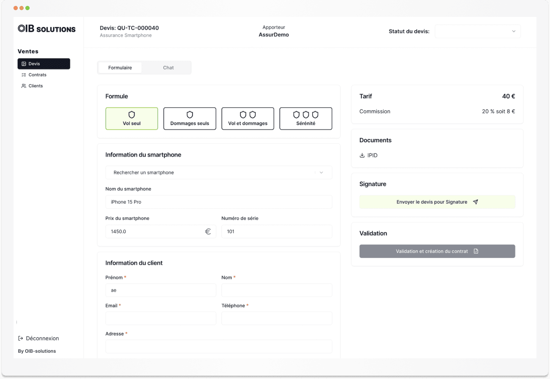Click inside the Email input field
550x379 pixels.
click(x=161, y=318)
